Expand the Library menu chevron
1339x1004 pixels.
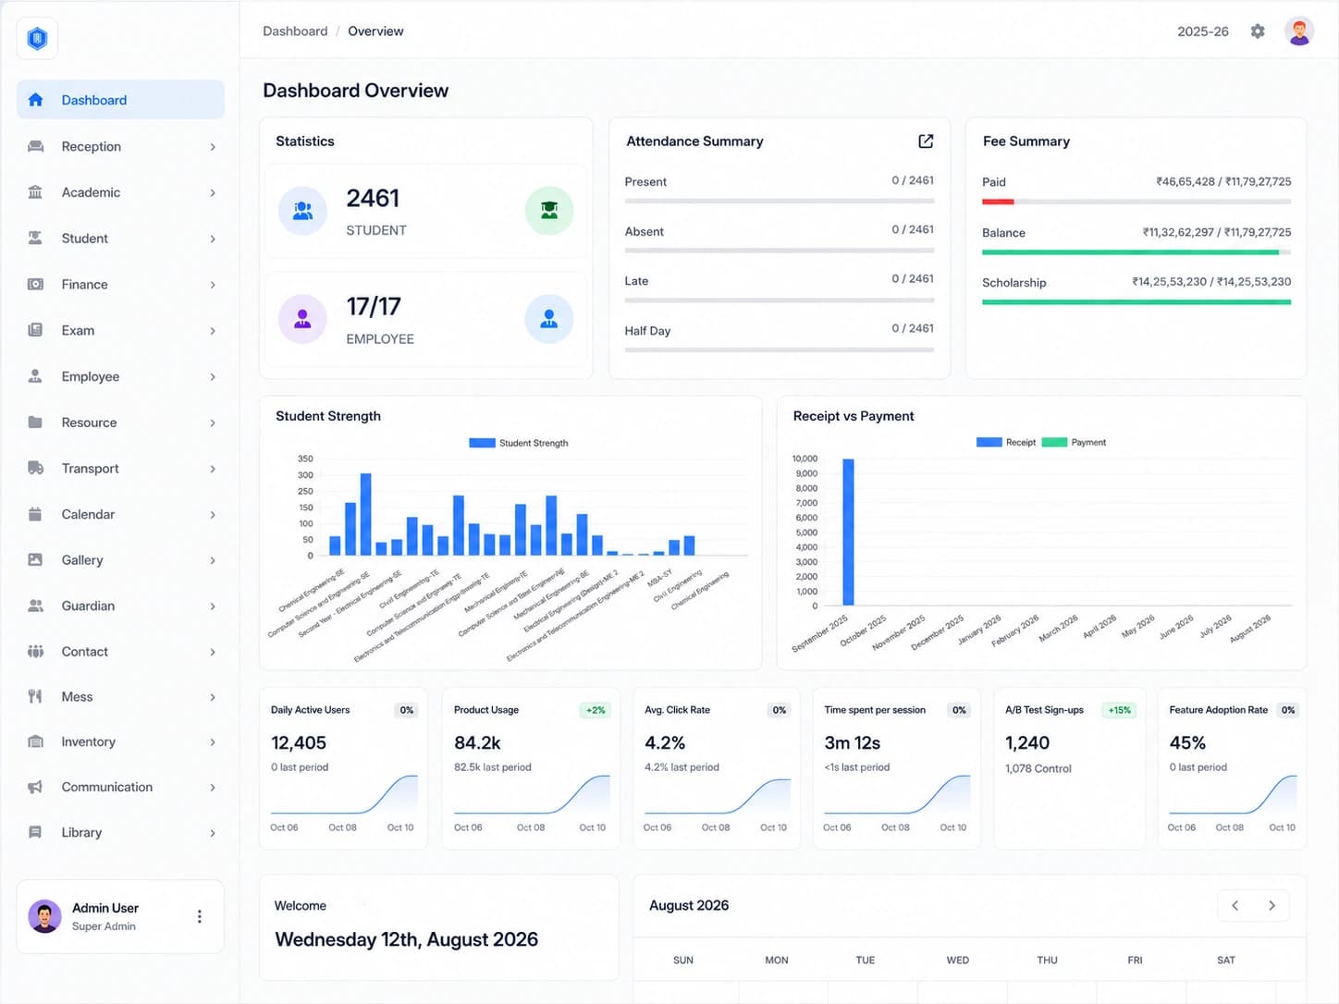(x=213, y=833)
